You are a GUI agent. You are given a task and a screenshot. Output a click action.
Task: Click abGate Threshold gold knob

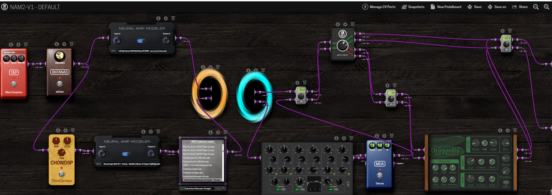(60, 56)
